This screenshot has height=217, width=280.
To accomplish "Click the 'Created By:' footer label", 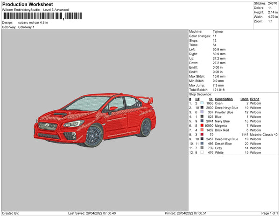I will (10, 213).
